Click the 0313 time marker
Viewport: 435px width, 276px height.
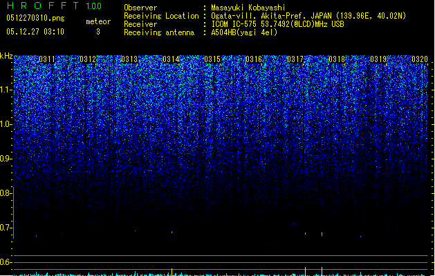[x=129, y=59]
